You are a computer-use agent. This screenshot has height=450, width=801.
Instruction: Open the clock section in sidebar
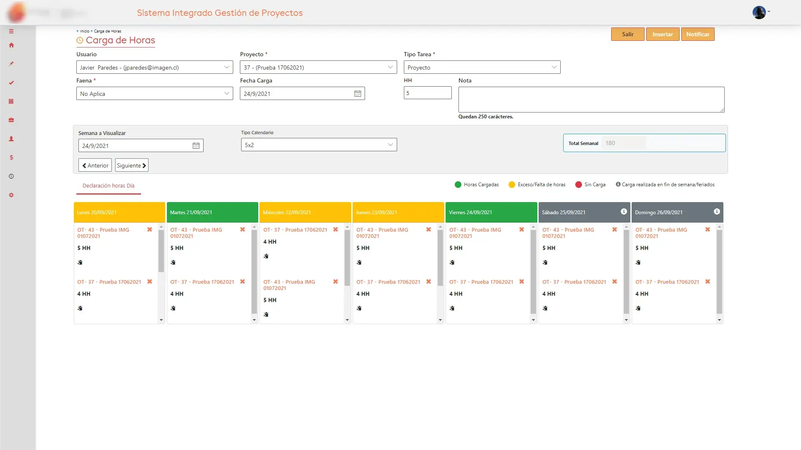click(x=11, y=176)
